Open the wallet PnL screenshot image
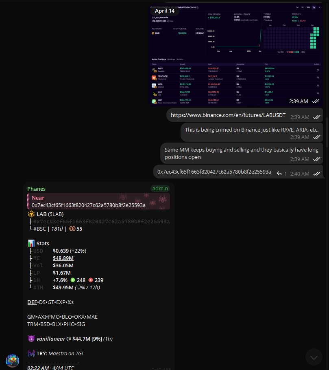The height and width of the screenshot is (370, 329). tap(236, 55)
